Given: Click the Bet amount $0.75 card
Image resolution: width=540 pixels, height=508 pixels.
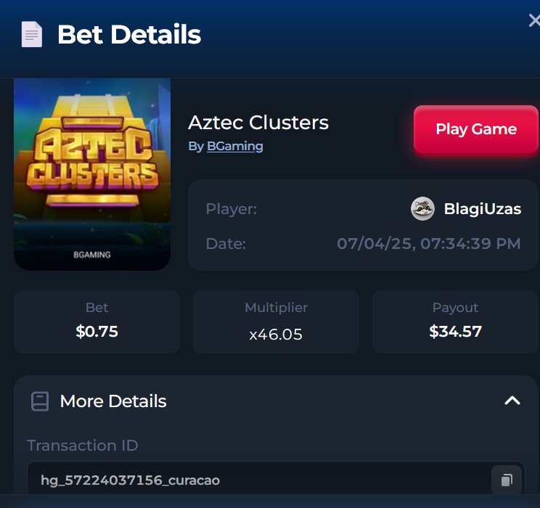Looking at the screenshot, I should pyautogui.click(x=97, y=321).
